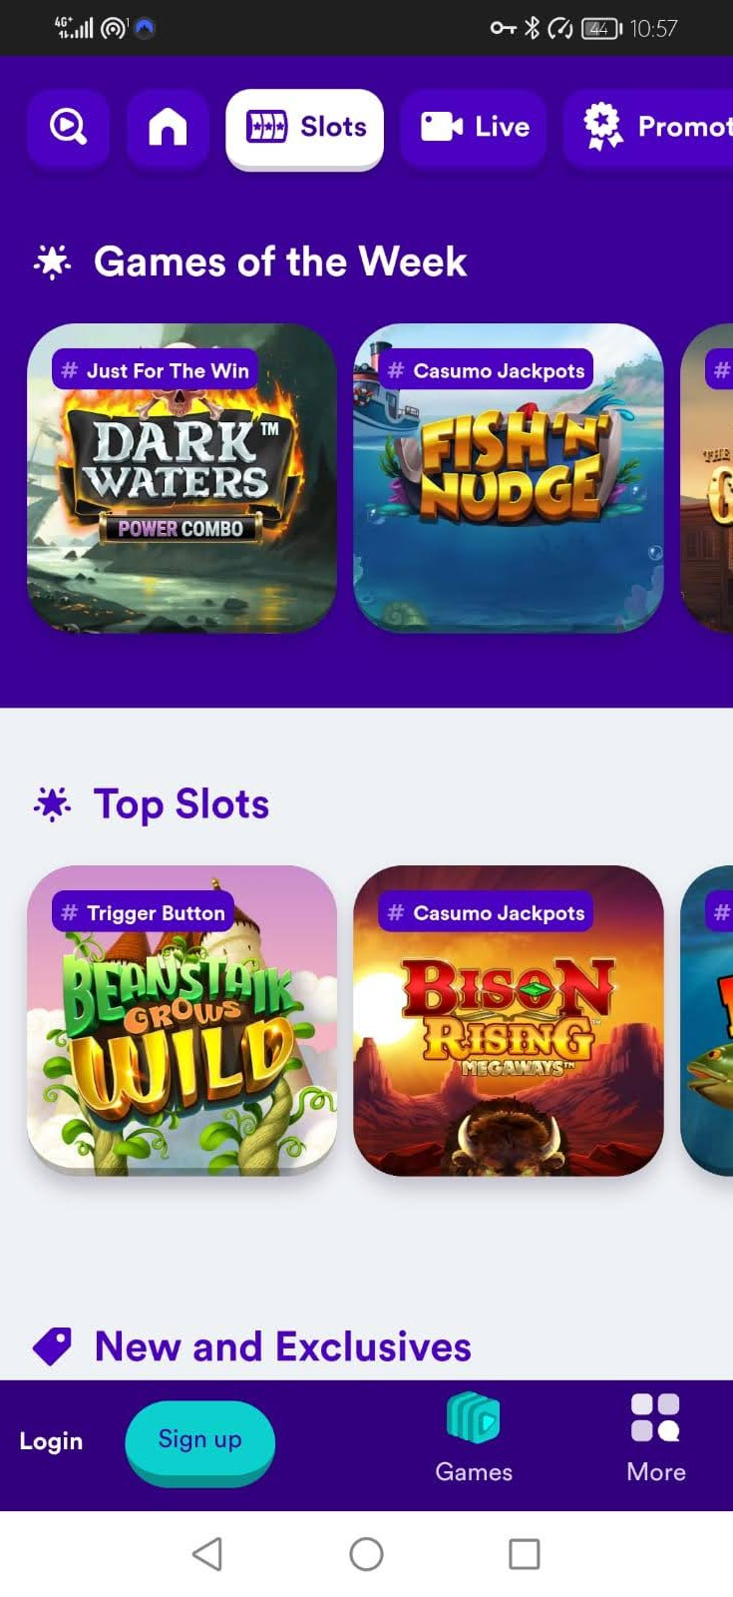Click the Login link
733x1597 pixels.
coord(51,1440)
